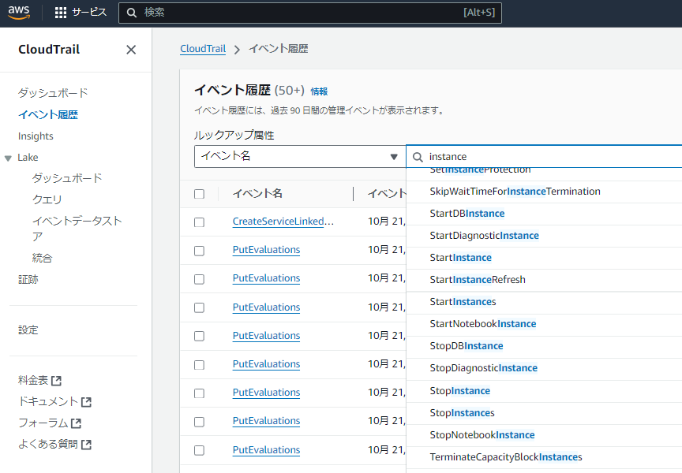The image size is (682, 473).
Task: Open 設定 in the side navigation
Action: 28,330
